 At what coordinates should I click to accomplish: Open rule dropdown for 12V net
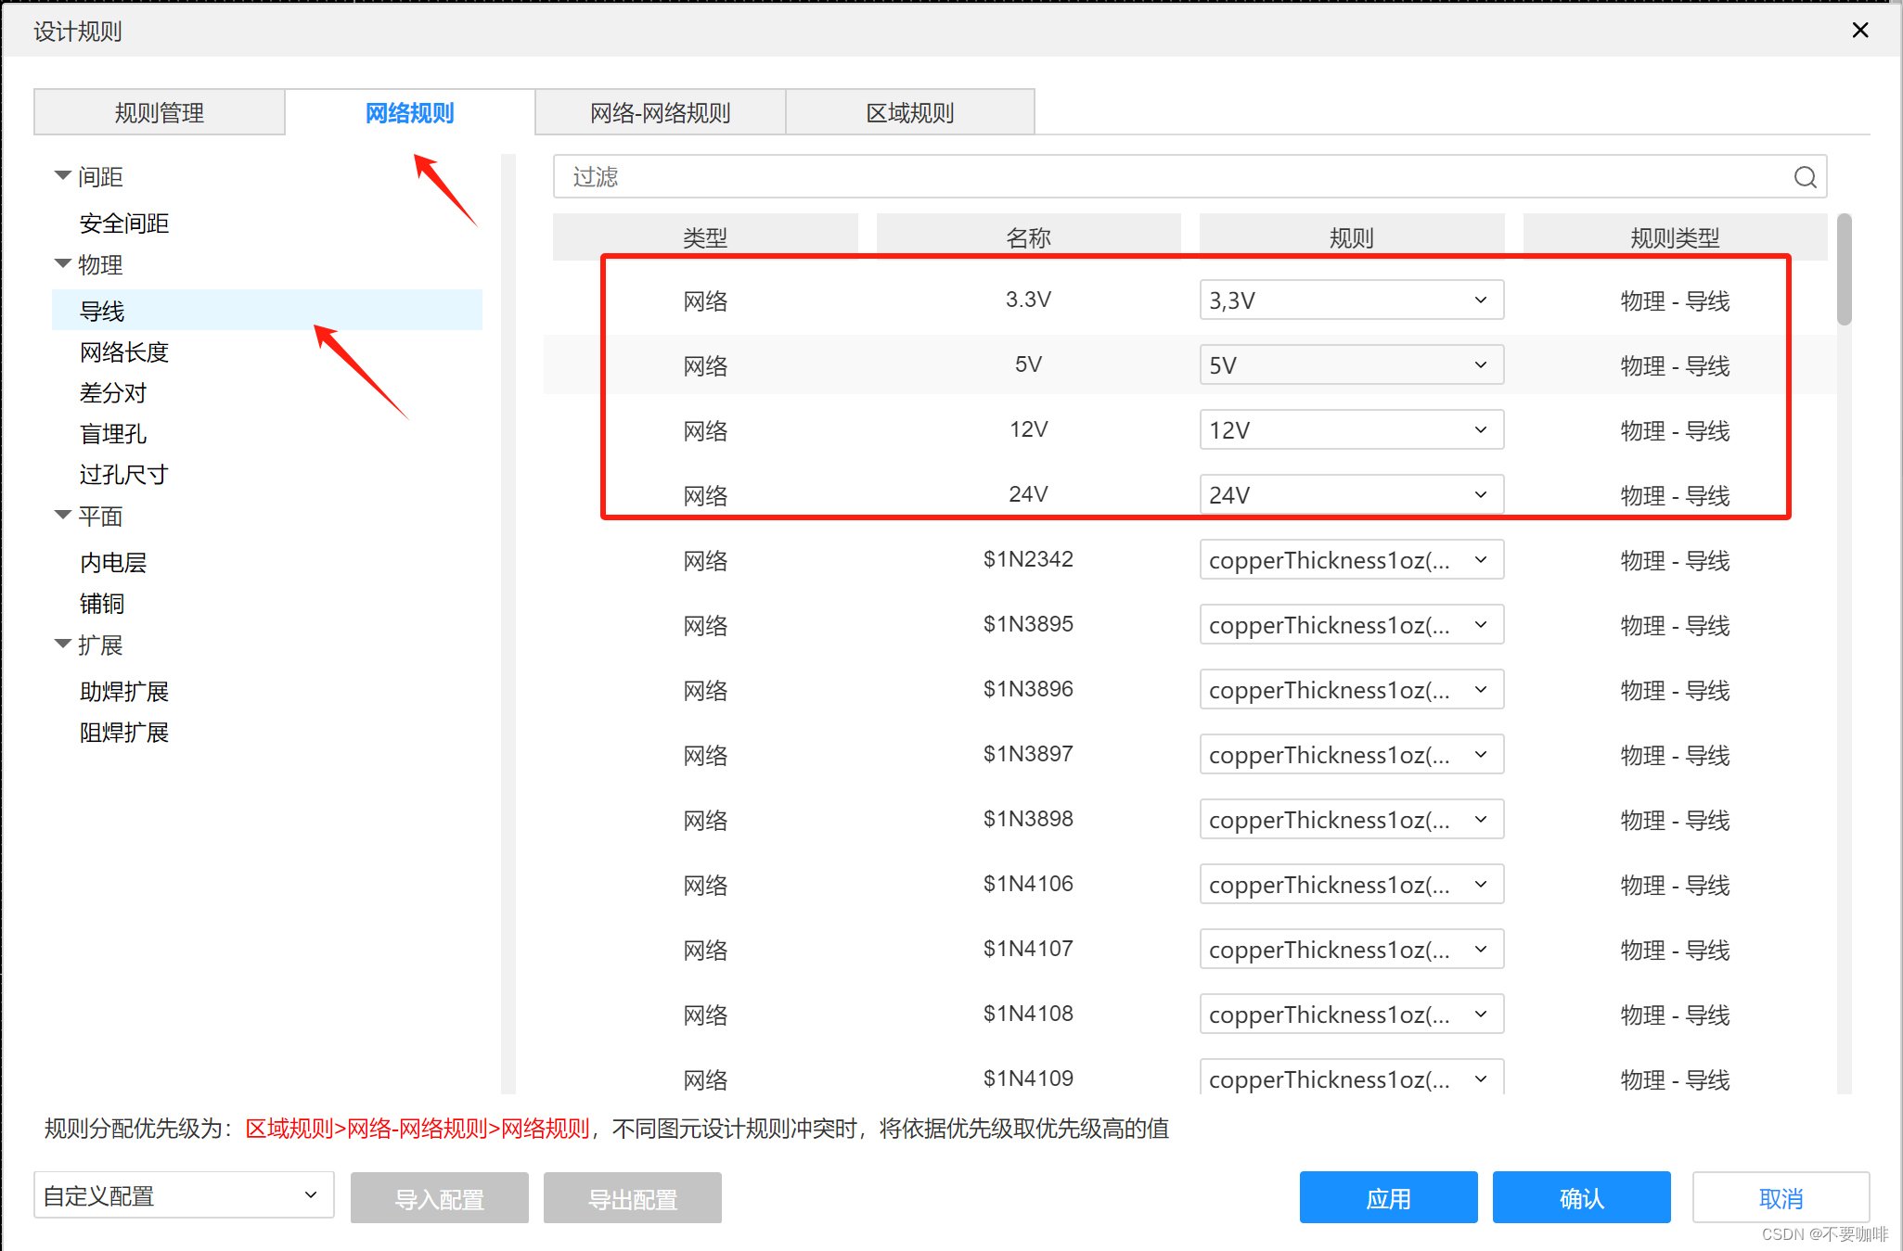[x=1351, y=430]
